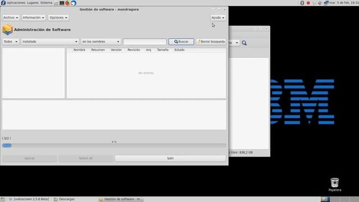Image resolution: width=359 pixels, height=202 pixels.
Task: Switch to vokoscreen 2.5.8 Beta taskbar entry
Action: (x=29, y=199)
